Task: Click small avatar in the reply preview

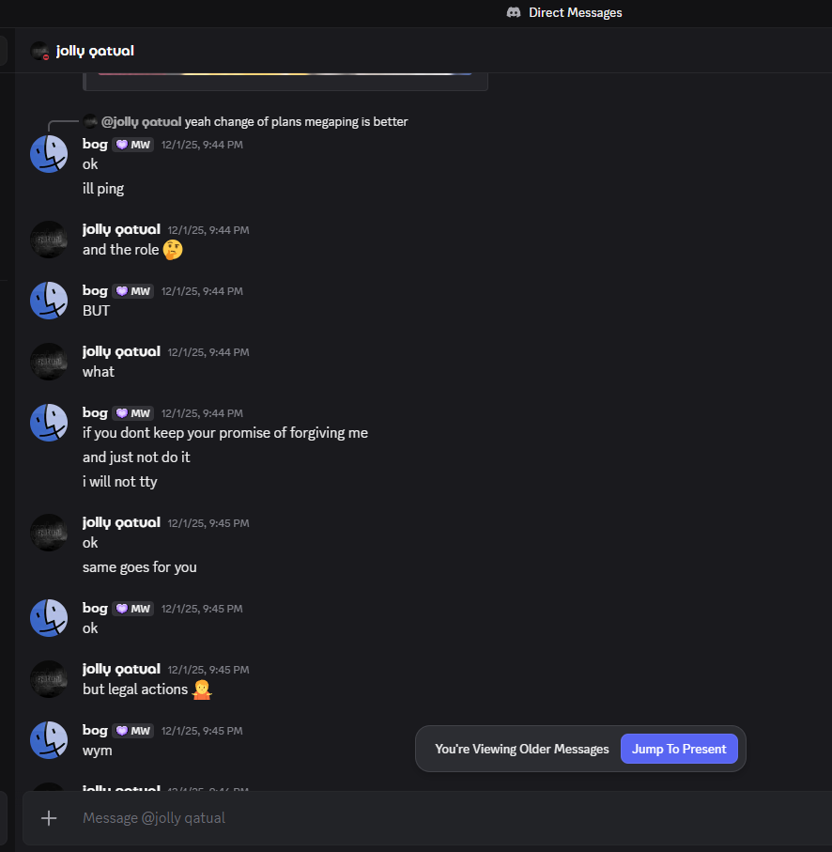Action: [90, 121]
